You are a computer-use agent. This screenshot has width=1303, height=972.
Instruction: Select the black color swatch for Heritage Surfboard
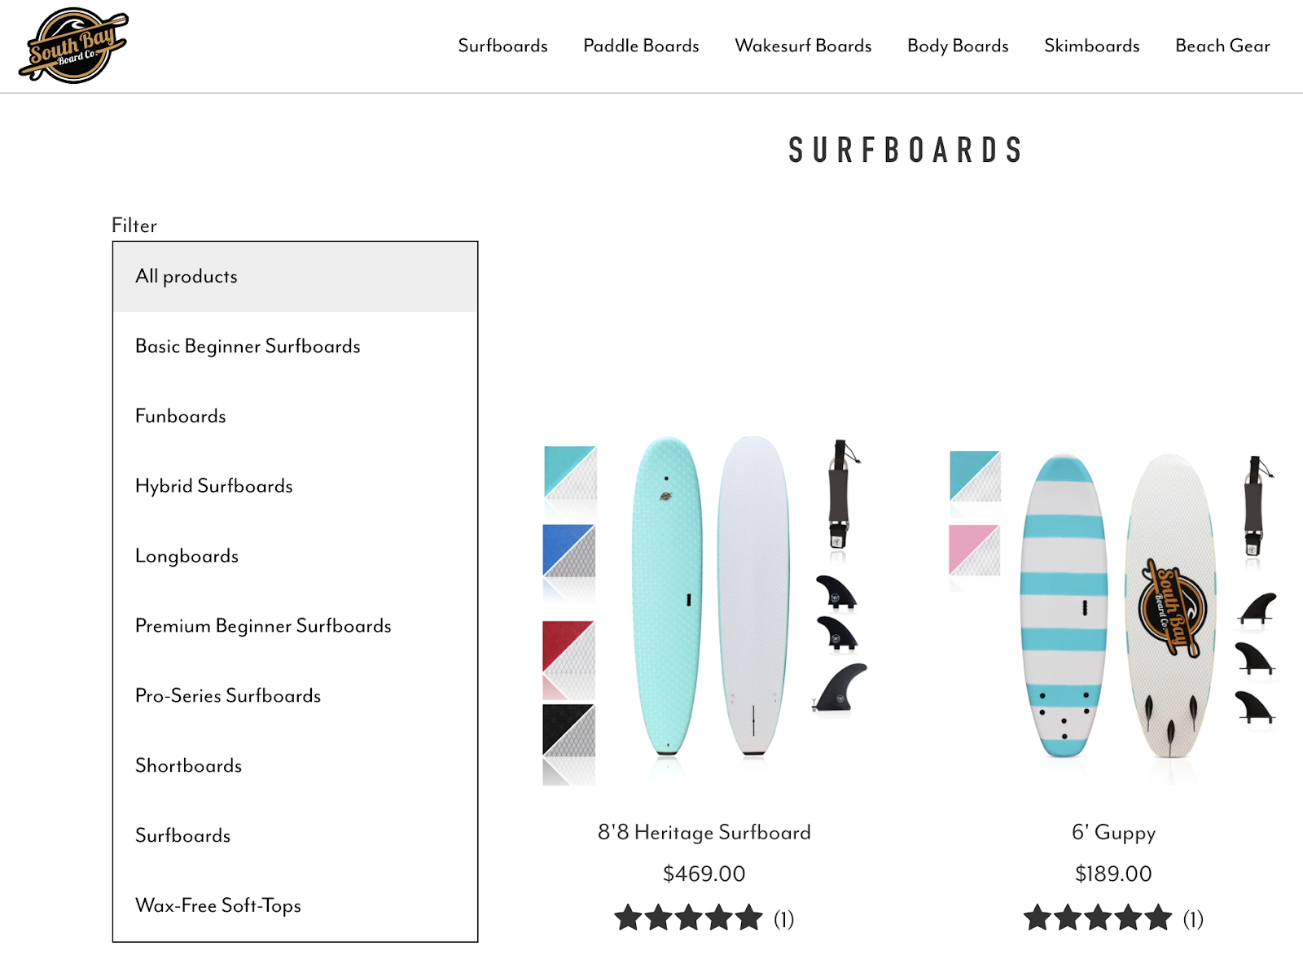pyautogui.click(x=569, y=730)
